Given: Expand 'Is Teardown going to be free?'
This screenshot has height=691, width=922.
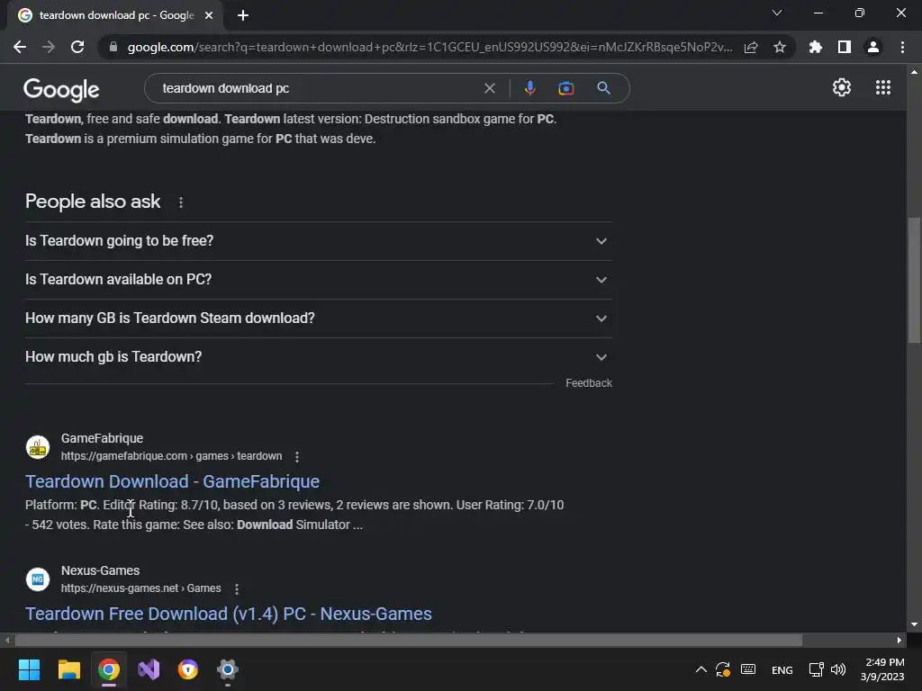Looking at the screenshot, I should (318, 241).
